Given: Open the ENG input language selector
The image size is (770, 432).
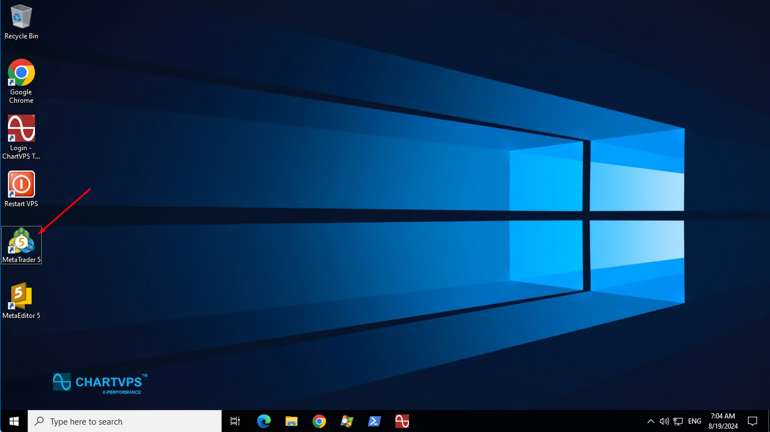Looking at the screenshot, I should pyautogui.click(x=694, y=421).
